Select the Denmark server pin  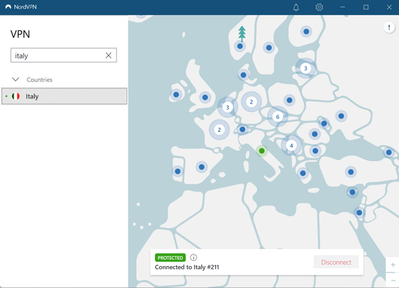point(243,75)
